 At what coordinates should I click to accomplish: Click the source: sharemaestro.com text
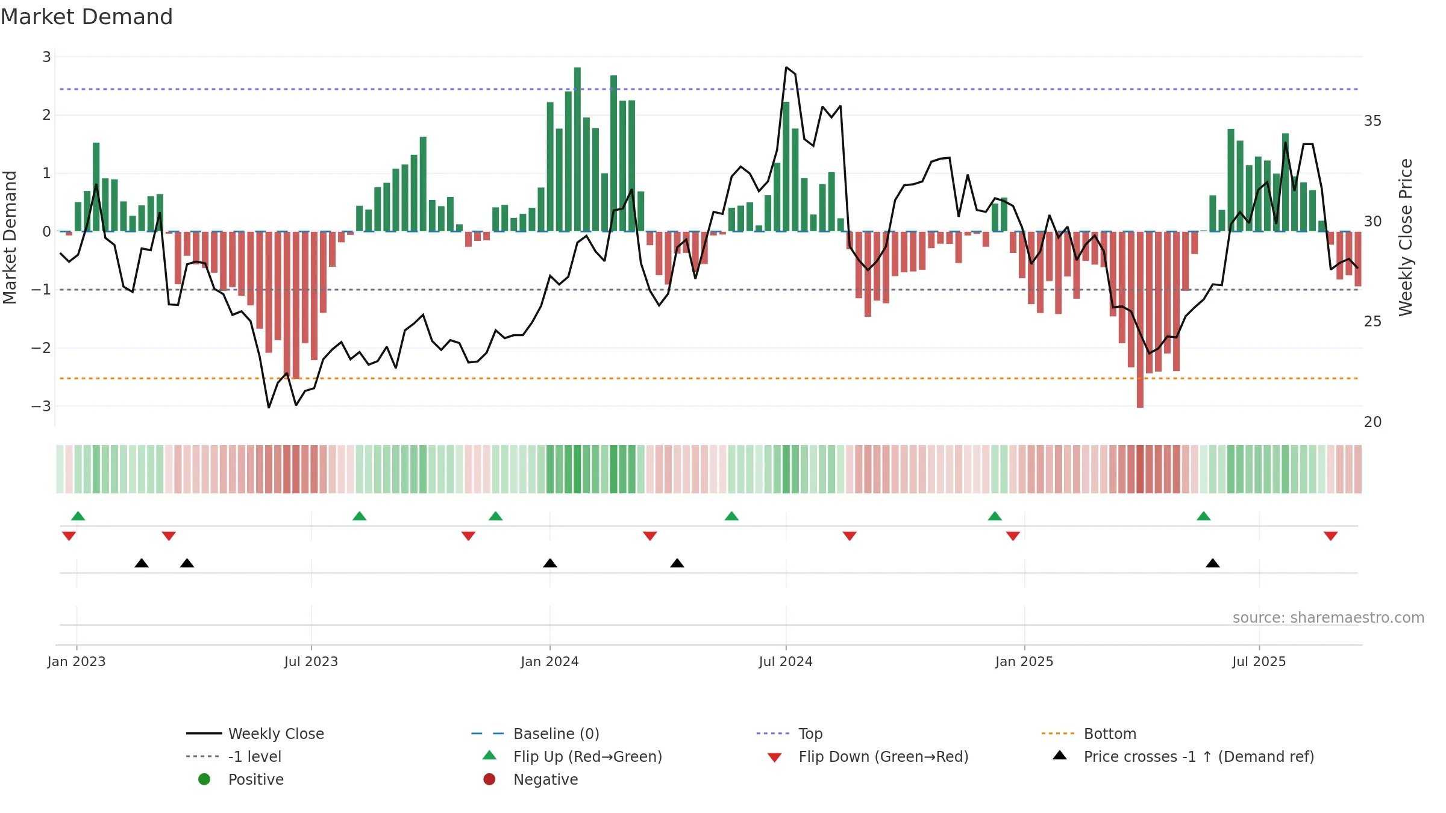tap(1329, 618)
